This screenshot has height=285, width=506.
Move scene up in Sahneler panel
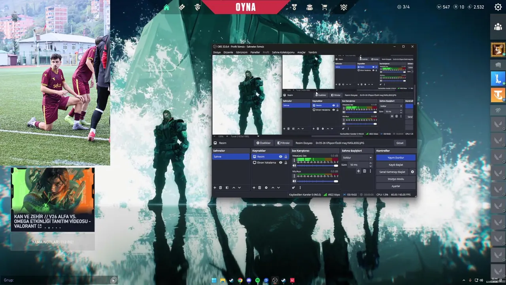click(234, 188)
